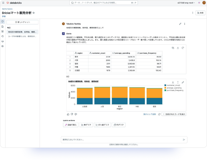Image resolution: width=207 pixels, height=163 pixels.
Task: Toggle customer_count series in chart legend
Action: point(174,85)
